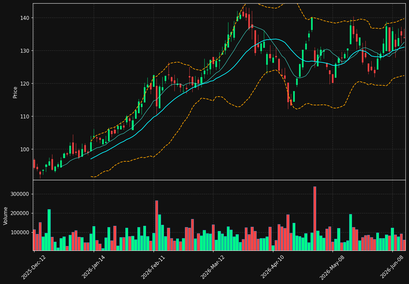409x284 pixels.
Task: Click the tallest red volume bar above 300000
Action: click(315, 218)
